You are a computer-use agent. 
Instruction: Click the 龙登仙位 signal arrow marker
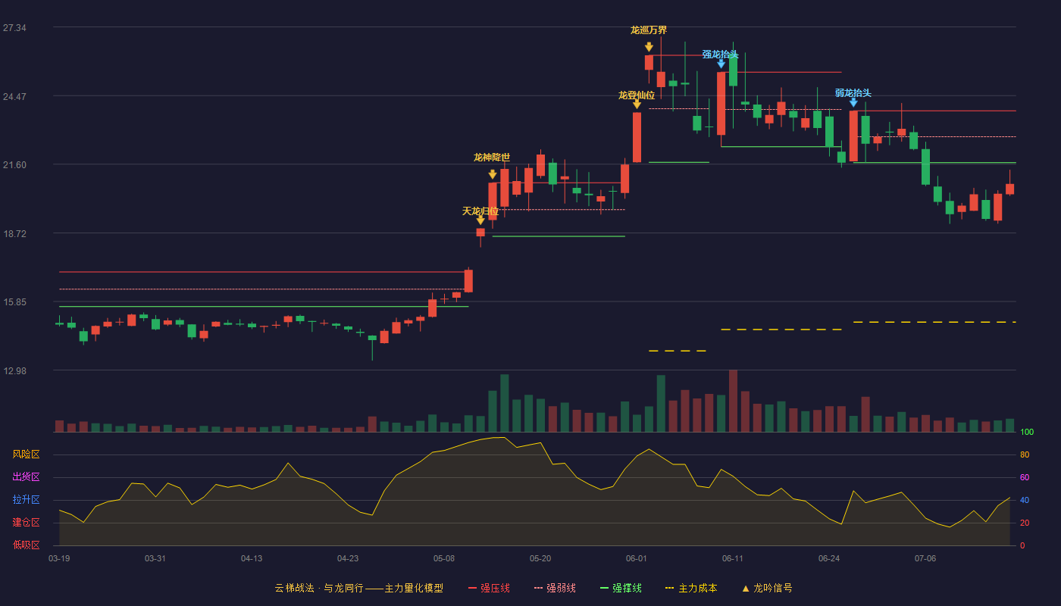point(637,104)
